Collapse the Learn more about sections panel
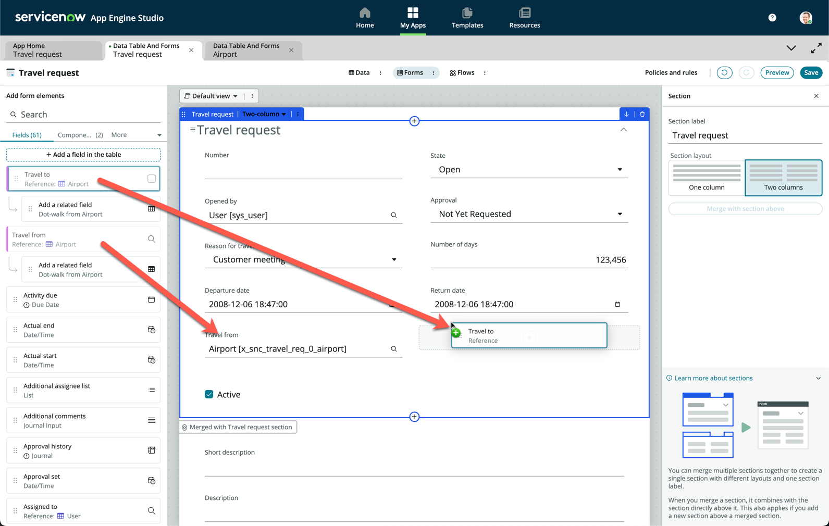The image size is (829, 526). [818, 378]
